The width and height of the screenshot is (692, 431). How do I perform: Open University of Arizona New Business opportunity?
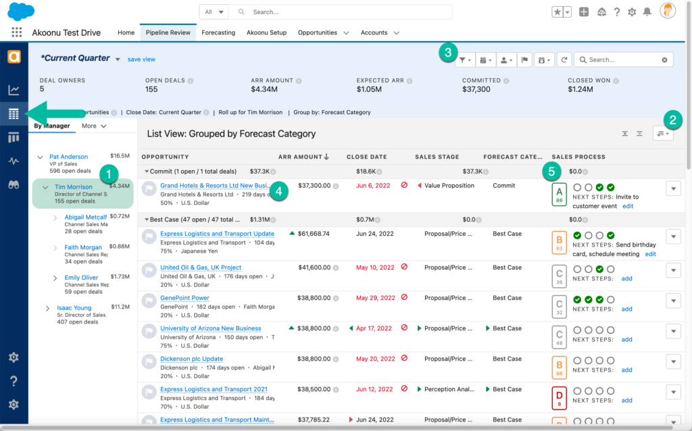[210, 328]
